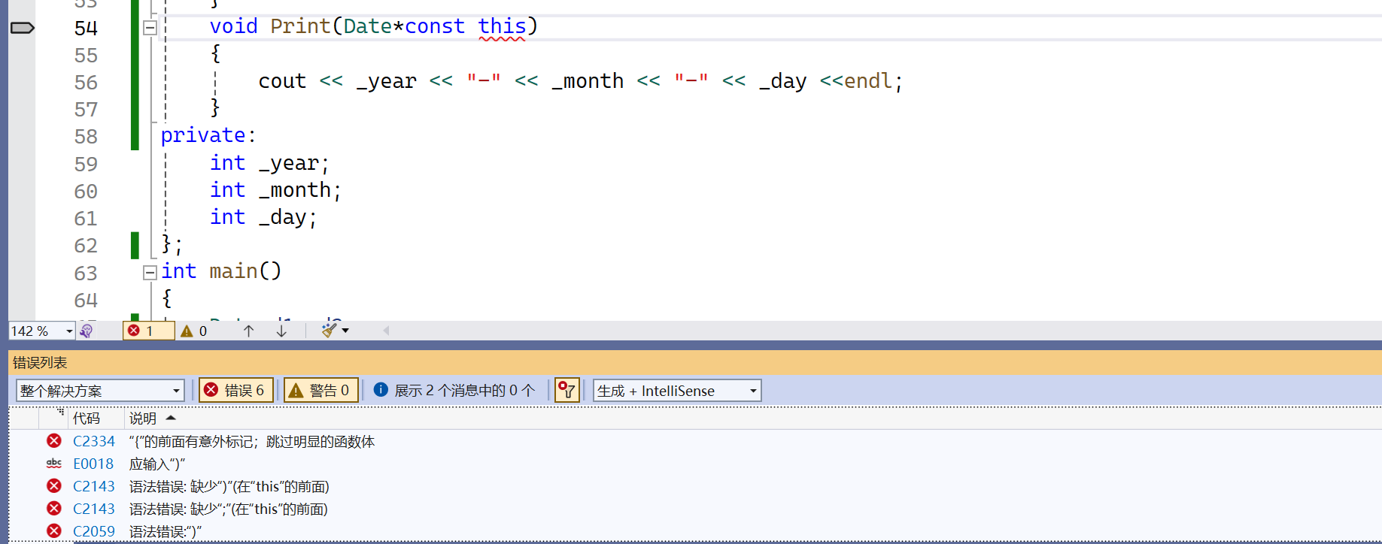
Task: Go to previous issue using up arrow
Action: click(x=248, y=331)
